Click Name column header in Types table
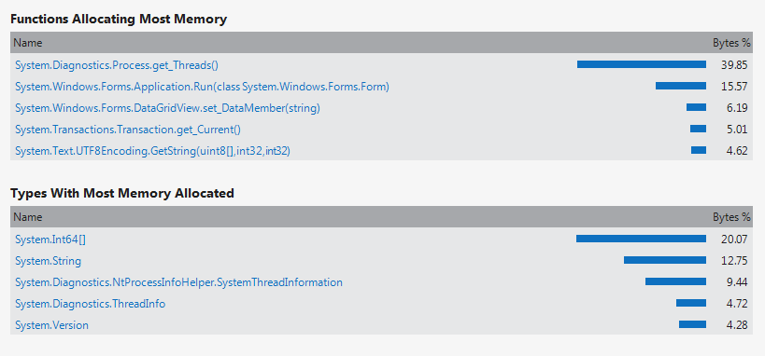This screenshot has height=356, width=765. [x=28, y=217]
